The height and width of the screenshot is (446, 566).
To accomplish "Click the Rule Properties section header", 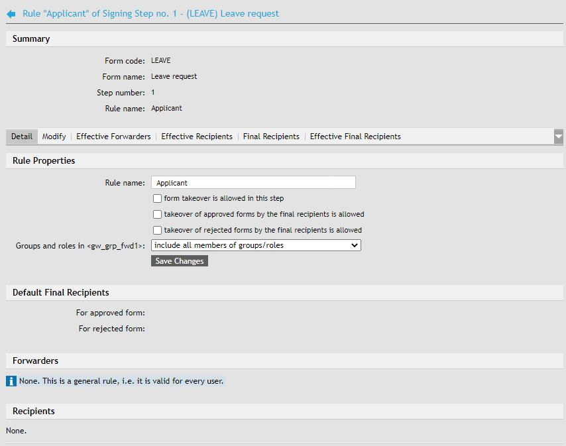I will click(x=44, y=160).
